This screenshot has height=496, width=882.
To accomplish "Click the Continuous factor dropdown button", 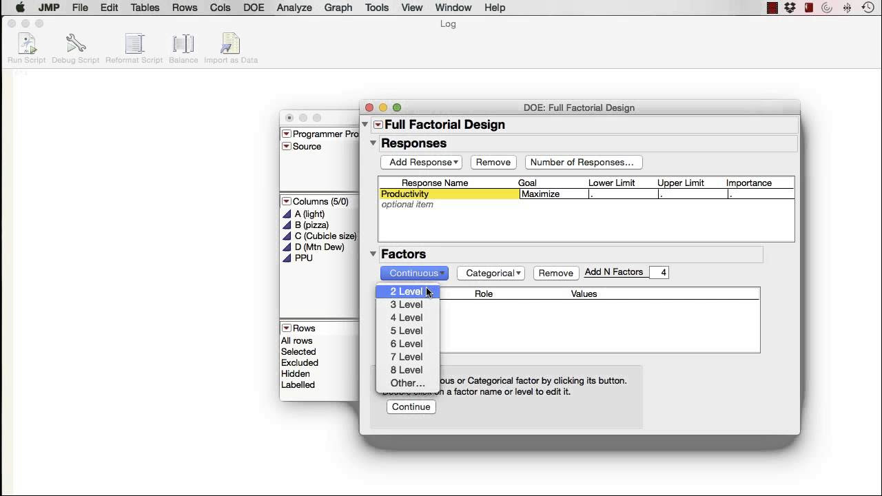I will pyautogui.click(x=414, y=273).
